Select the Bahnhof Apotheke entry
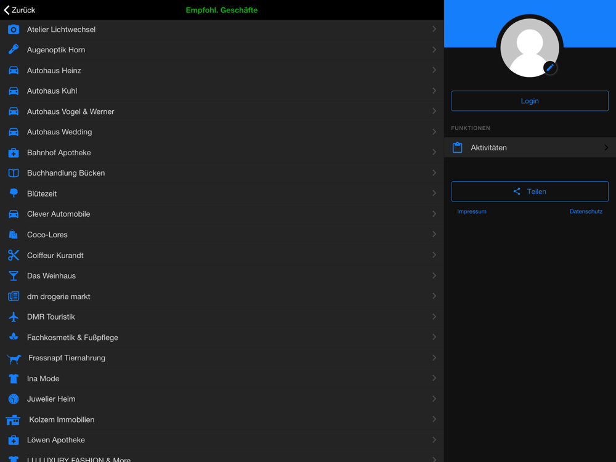The height and width of the screenshot is (462, 616). point(222,152)
